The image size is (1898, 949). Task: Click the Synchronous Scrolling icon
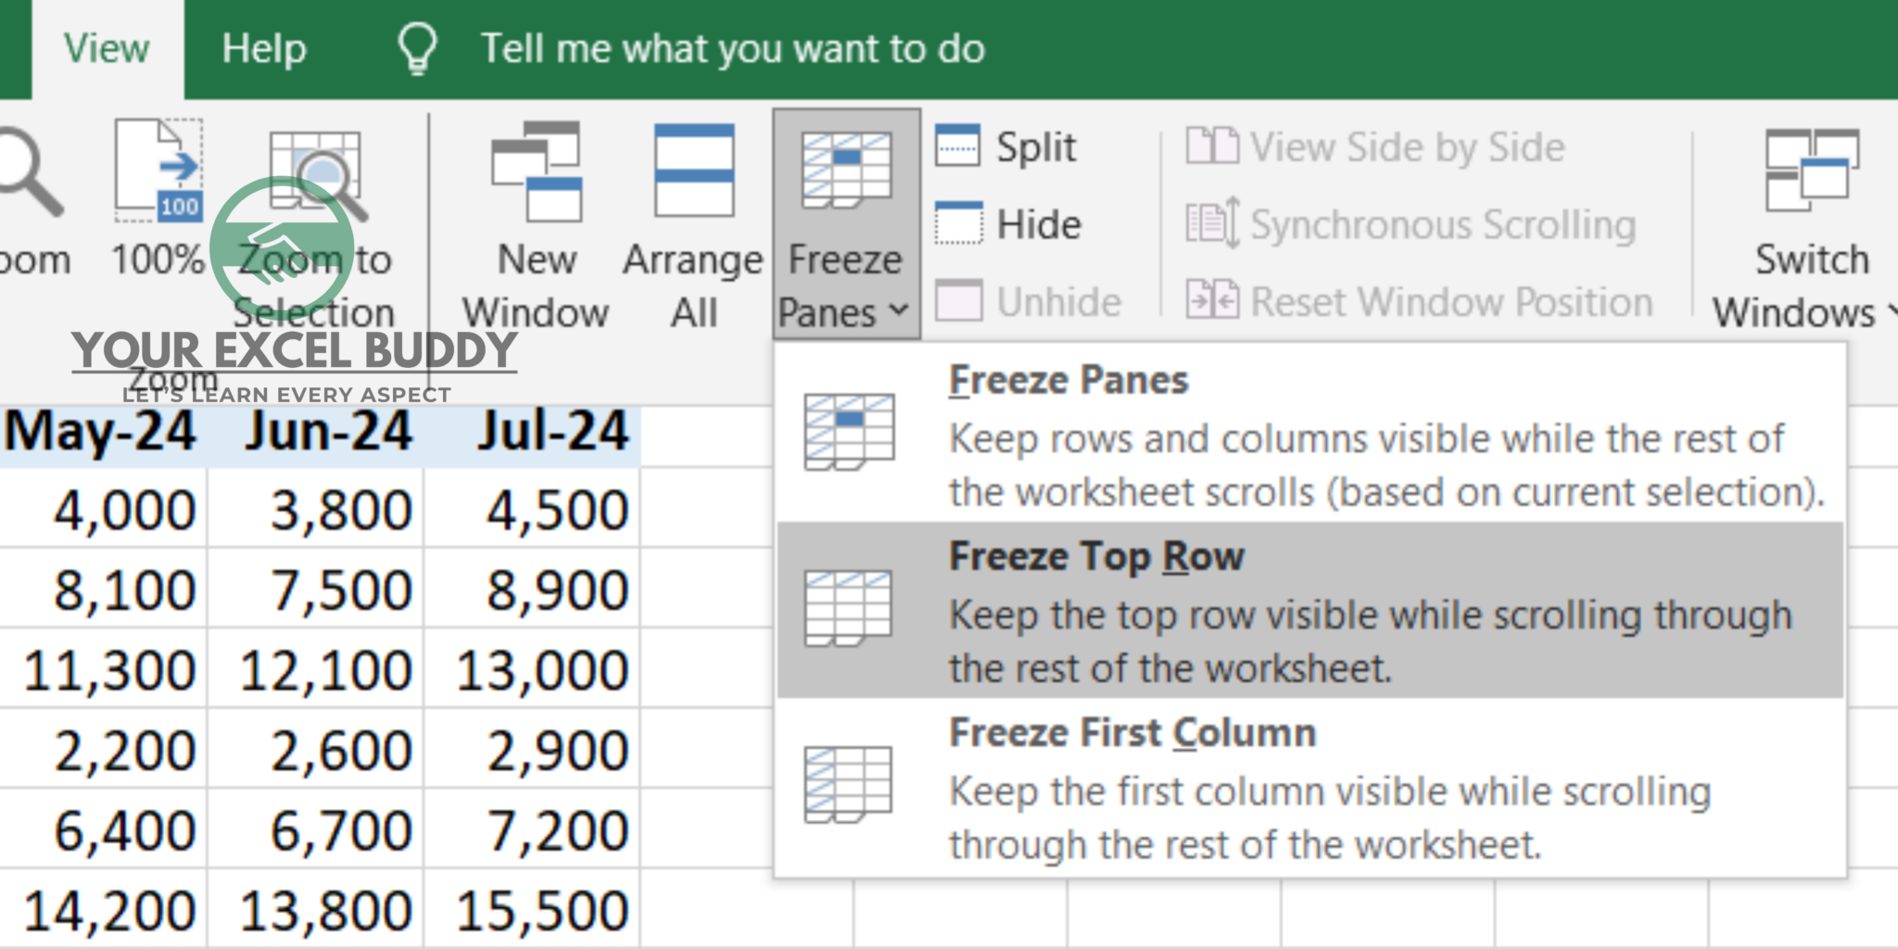coord(1214,222)
